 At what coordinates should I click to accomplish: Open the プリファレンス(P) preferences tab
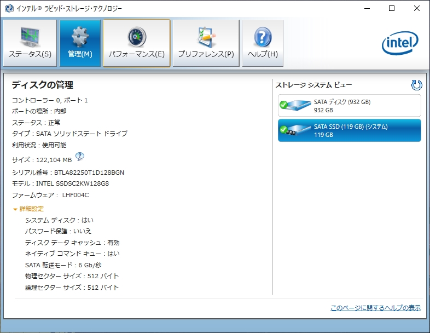206,43
